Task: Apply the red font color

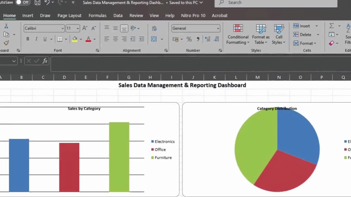Action: [x=88, y=39]
